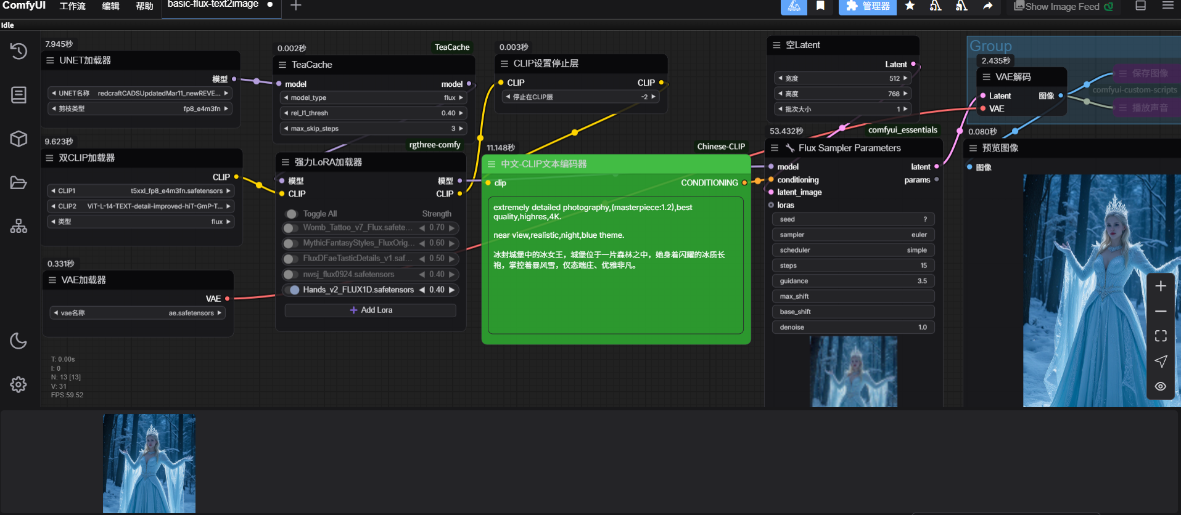The width and height of the screenshot is (1181, 515).
Task: Increase 高度 value with right arrow
Action: pos(905,94)
